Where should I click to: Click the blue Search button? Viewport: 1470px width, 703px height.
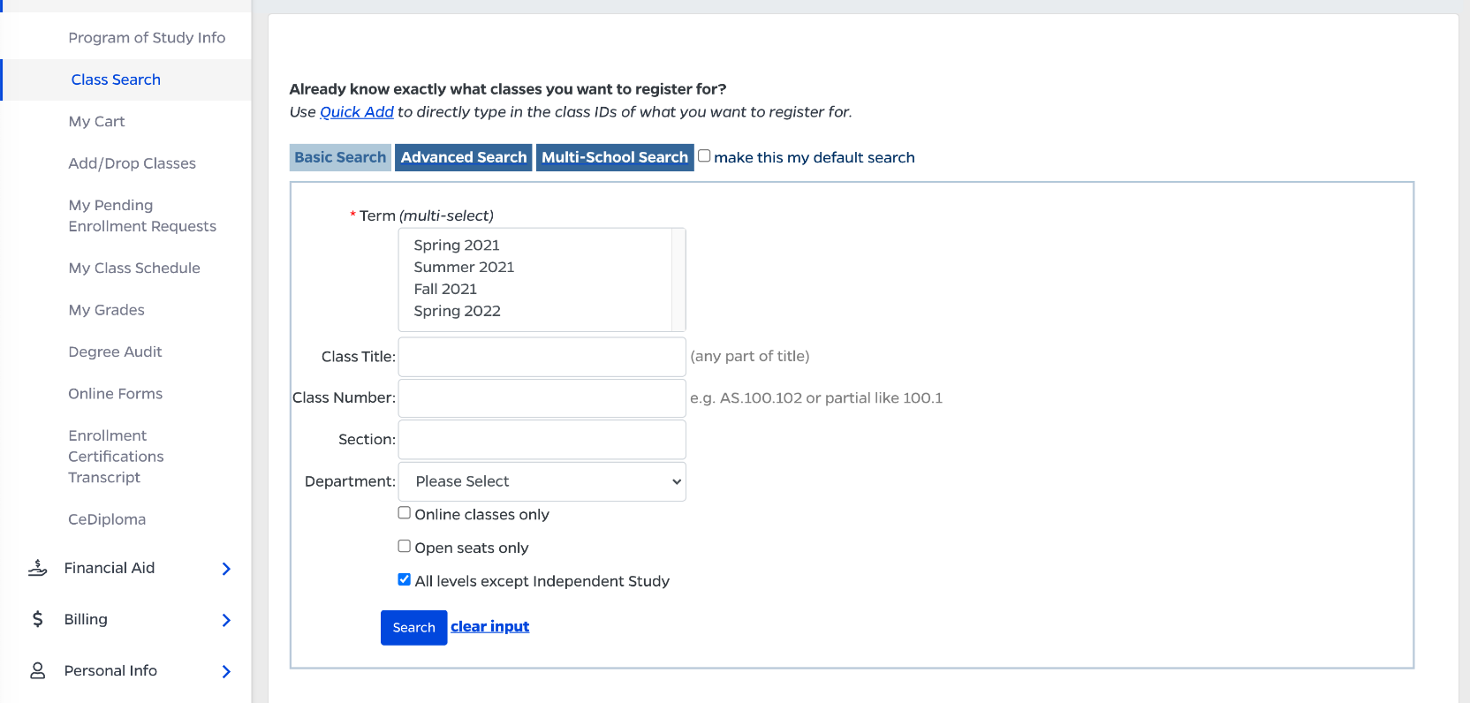click(413, 627)
